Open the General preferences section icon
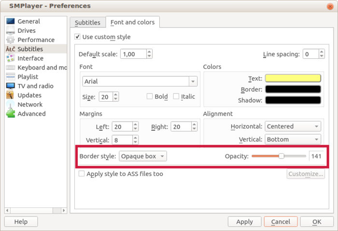 coord(10,21)
